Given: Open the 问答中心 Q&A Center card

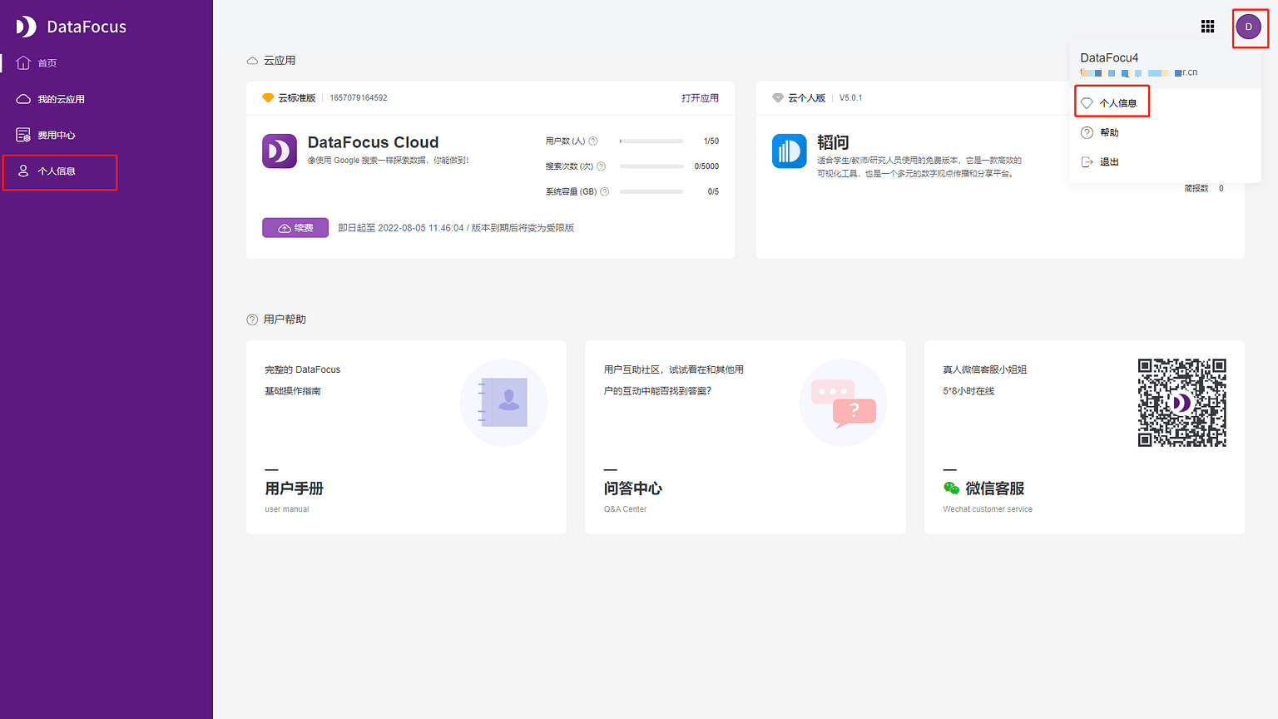Looking at the screenshot, I should (x=745, y=437).
